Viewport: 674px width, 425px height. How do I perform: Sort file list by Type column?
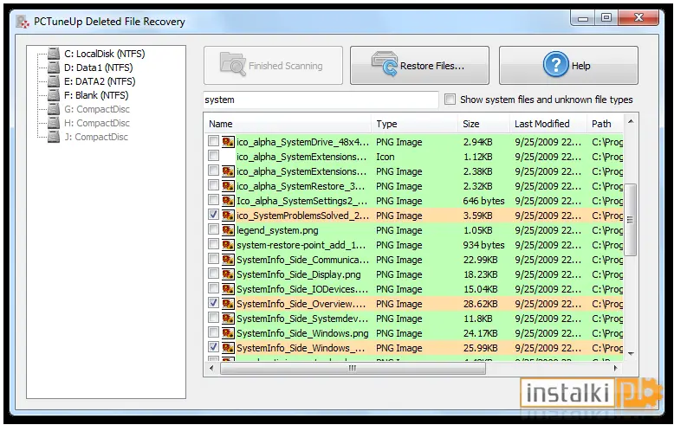point(414,124)
